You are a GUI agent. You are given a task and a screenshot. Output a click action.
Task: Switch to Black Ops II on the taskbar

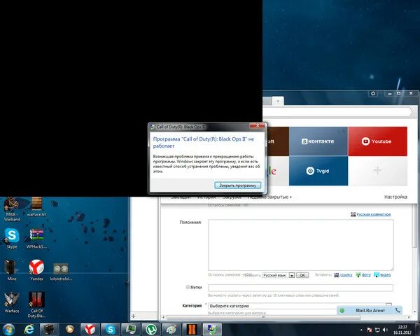(192, 330)
